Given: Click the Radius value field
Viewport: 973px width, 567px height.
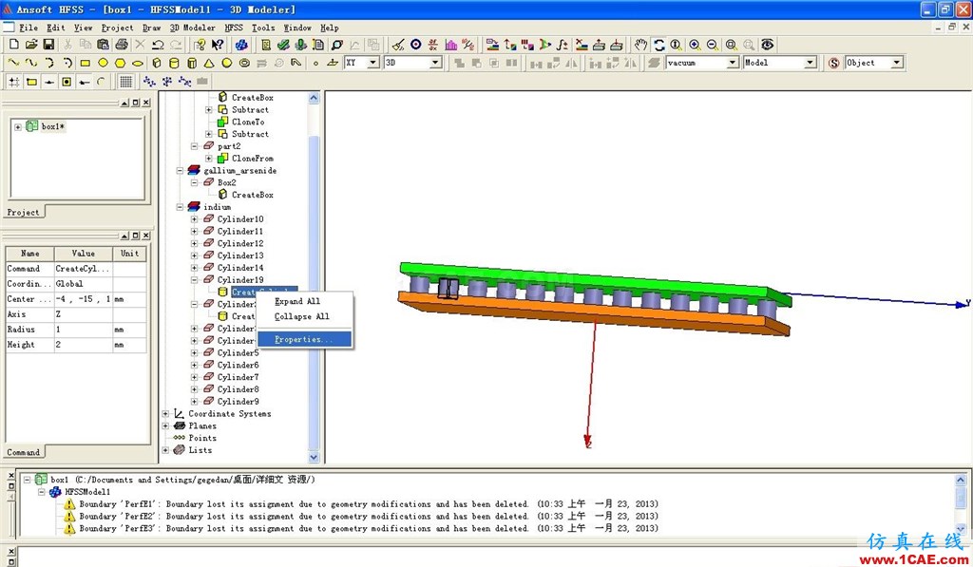Looking at the screenshot, I should [84, 330].
